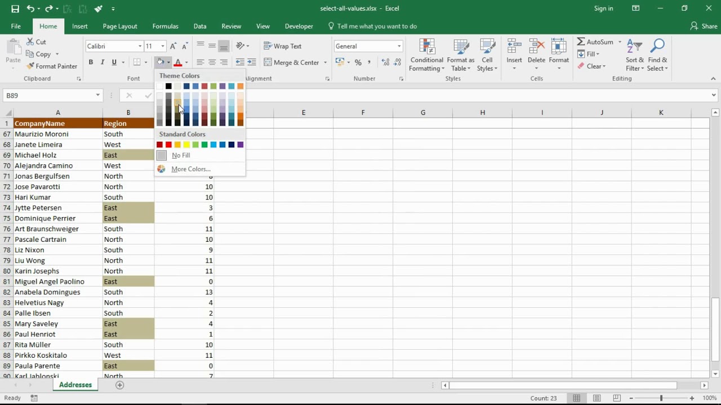Toggle Center horizontal alignment
This screenshot has width=721, height=405.
click(x=212, y=62)
